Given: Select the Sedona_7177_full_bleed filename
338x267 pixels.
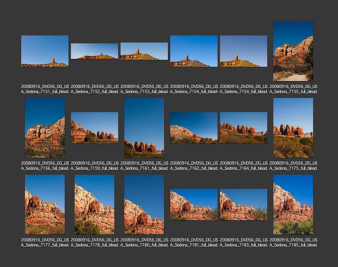Looking at the screenshot, I should tap(45, 242).
